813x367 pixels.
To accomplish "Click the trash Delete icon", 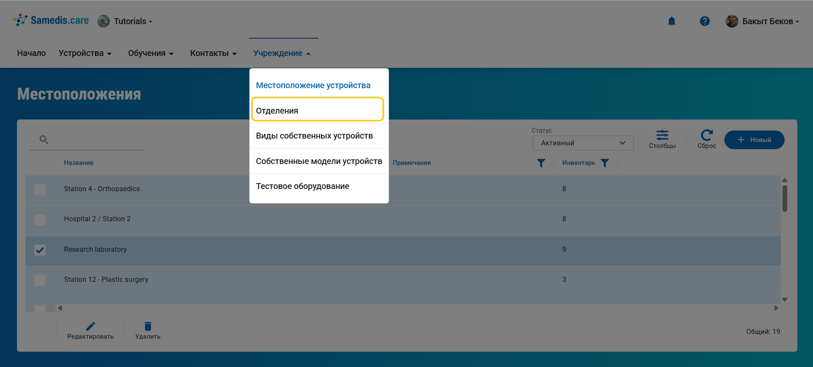I will pyautogui.click(x=148, y=326).
